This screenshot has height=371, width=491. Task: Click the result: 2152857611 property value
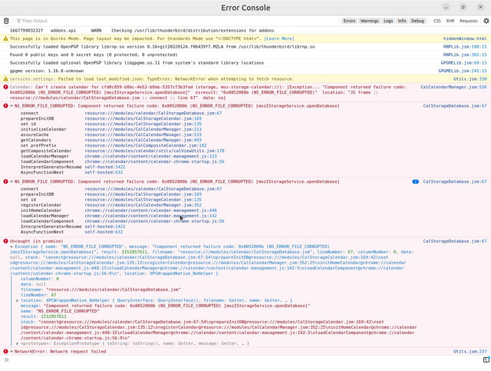[x=53, y=316]
